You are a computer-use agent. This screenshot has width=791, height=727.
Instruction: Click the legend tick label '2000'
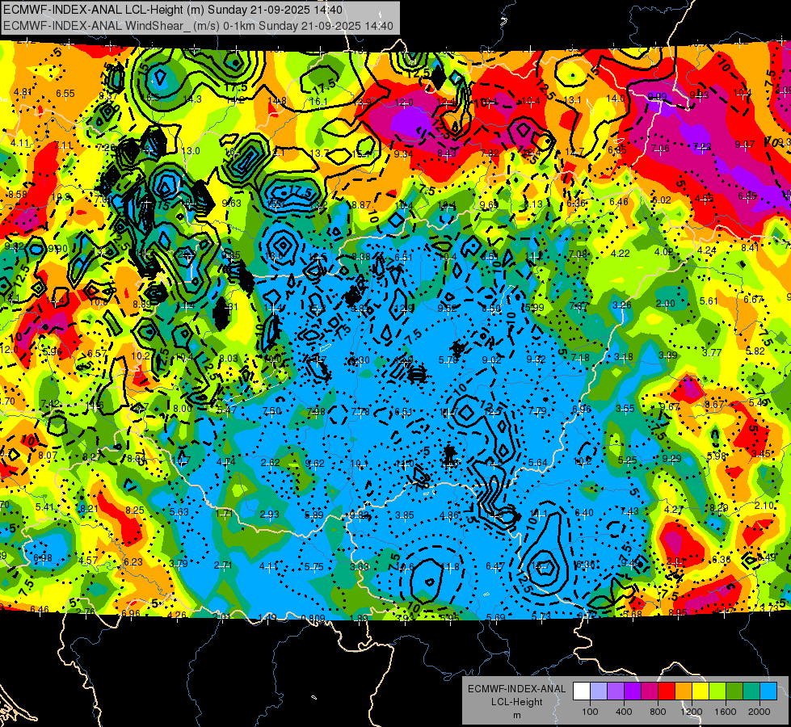pos(759,712)
